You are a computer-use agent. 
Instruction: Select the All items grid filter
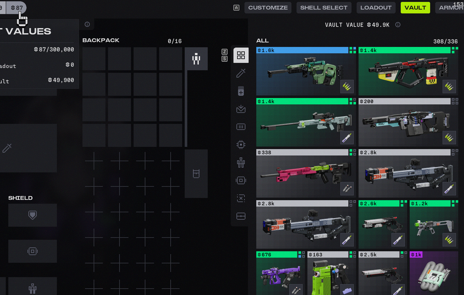coord(241,55)
